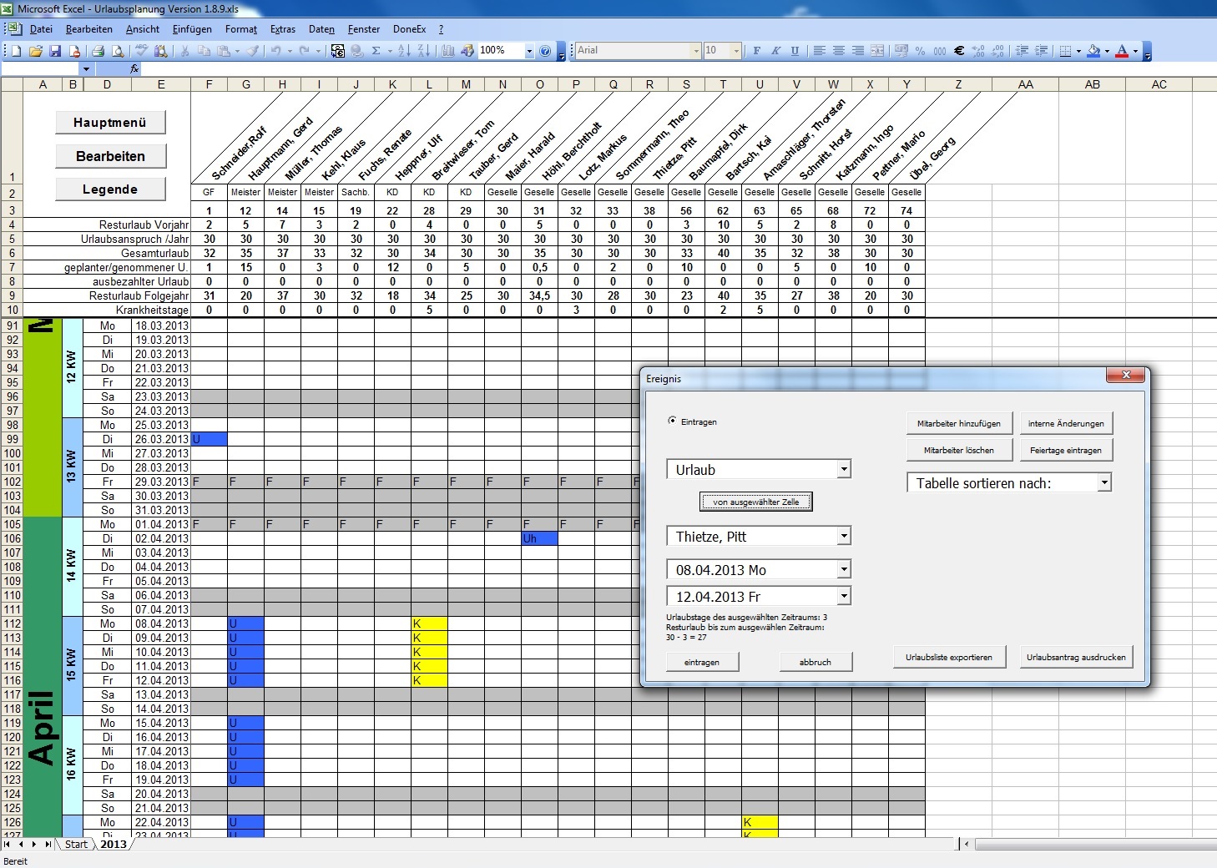Click the Print icon in toolbar
1217x868 pixels.
pyautogui.click(x=98, y=51)
